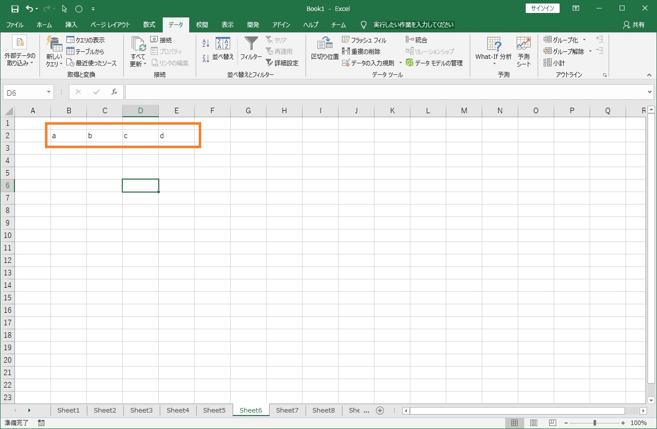Collapse the ribbon with the chevron
The height and width of the screenshot is (429, 657).
(x=649, y=75)
